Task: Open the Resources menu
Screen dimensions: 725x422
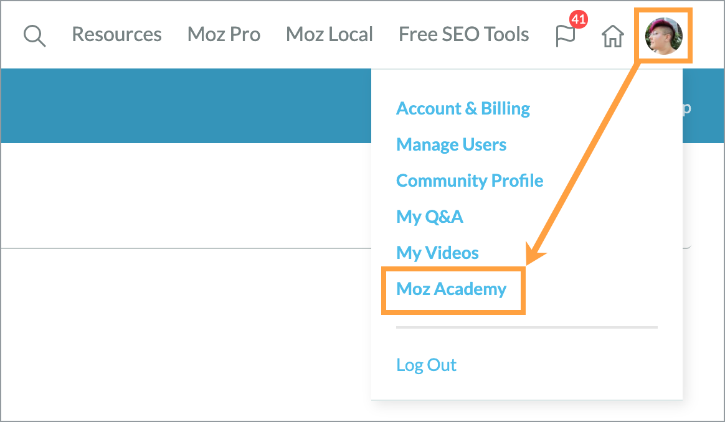Action: point(116,35)
